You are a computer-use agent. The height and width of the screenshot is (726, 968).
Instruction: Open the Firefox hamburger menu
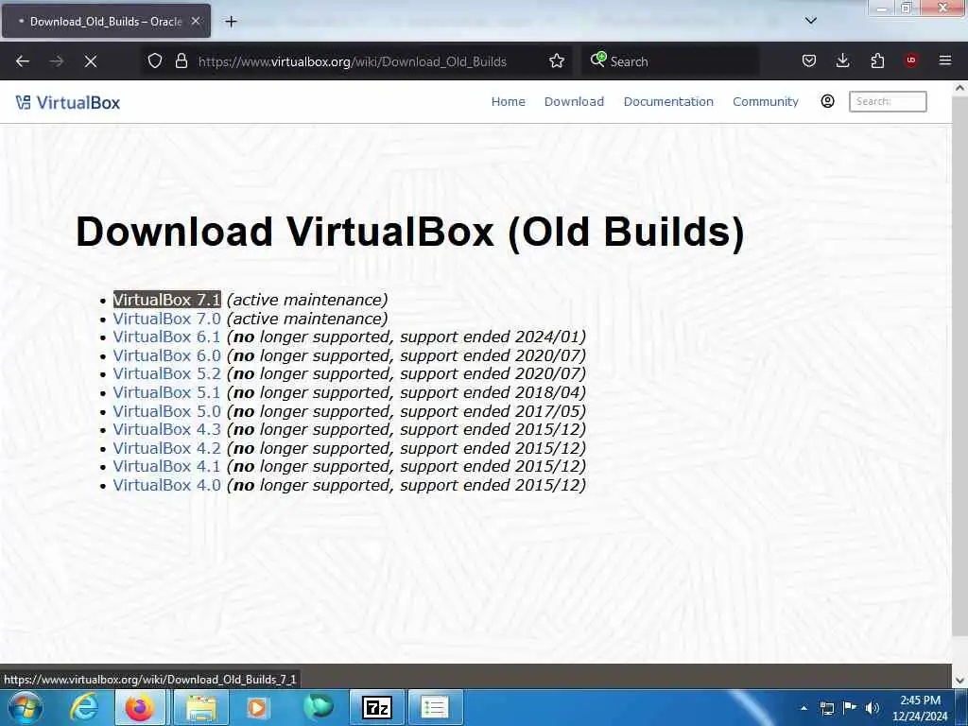[944, 60]
